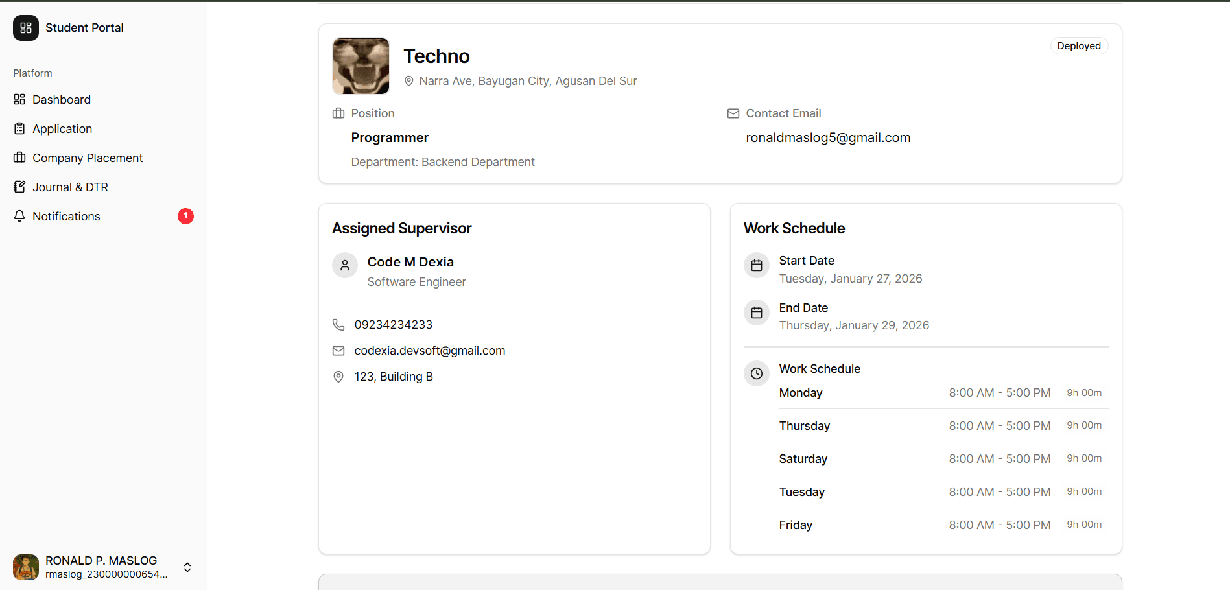Click the Contact Email envelope icon
Image resolution: width=1230 pixels, height=590 pixels.
tap(733, 113)
